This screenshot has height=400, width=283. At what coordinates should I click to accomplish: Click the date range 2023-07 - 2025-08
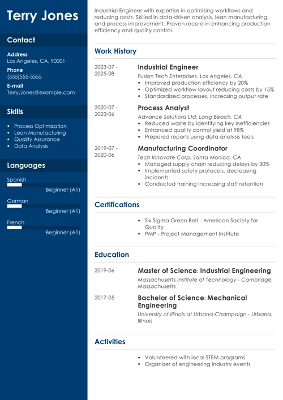click(106, 70)
